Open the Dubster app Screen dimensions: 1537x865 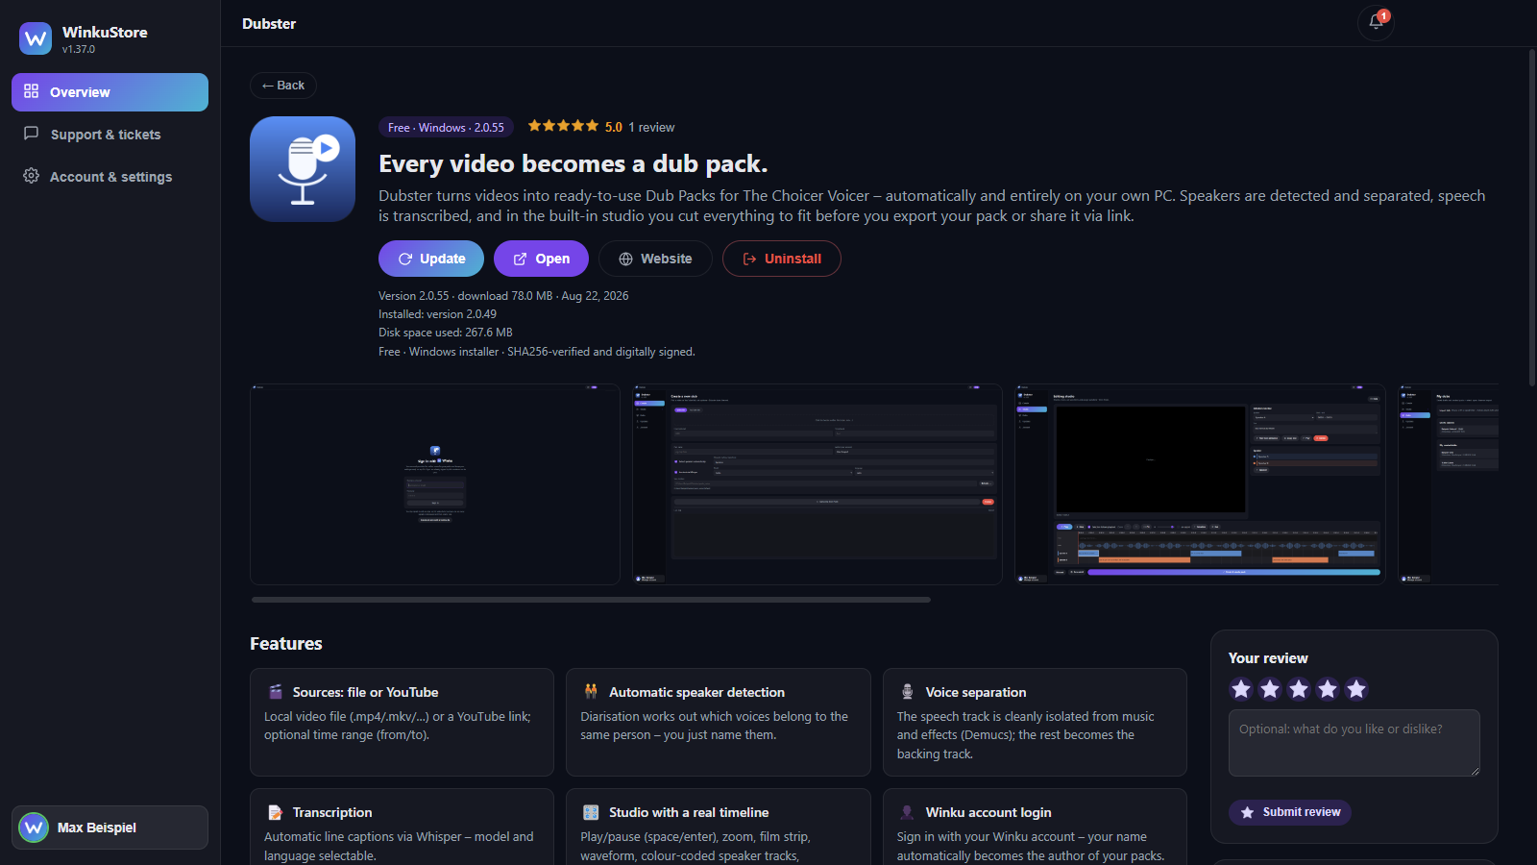541,259
